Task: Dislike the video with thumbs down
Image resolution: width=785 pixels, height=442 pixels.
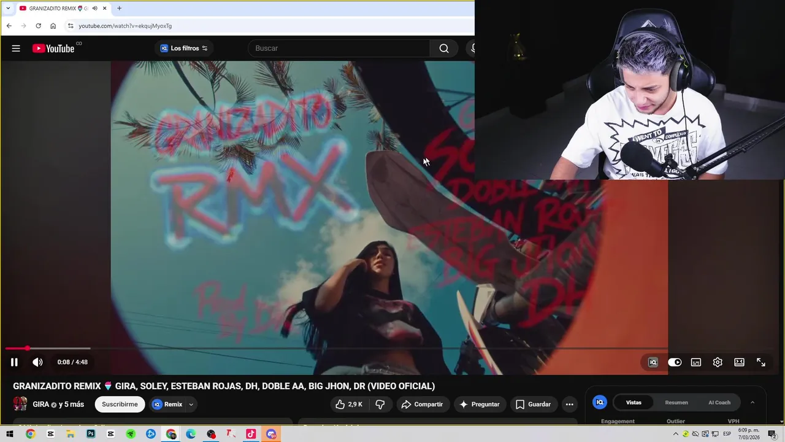Action: [380, 405]
